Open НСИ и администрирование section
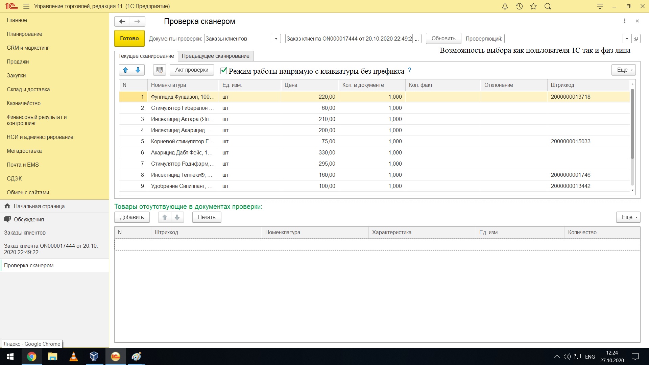The height and width of the screenshot is (365, 649). tap(40, 137)
